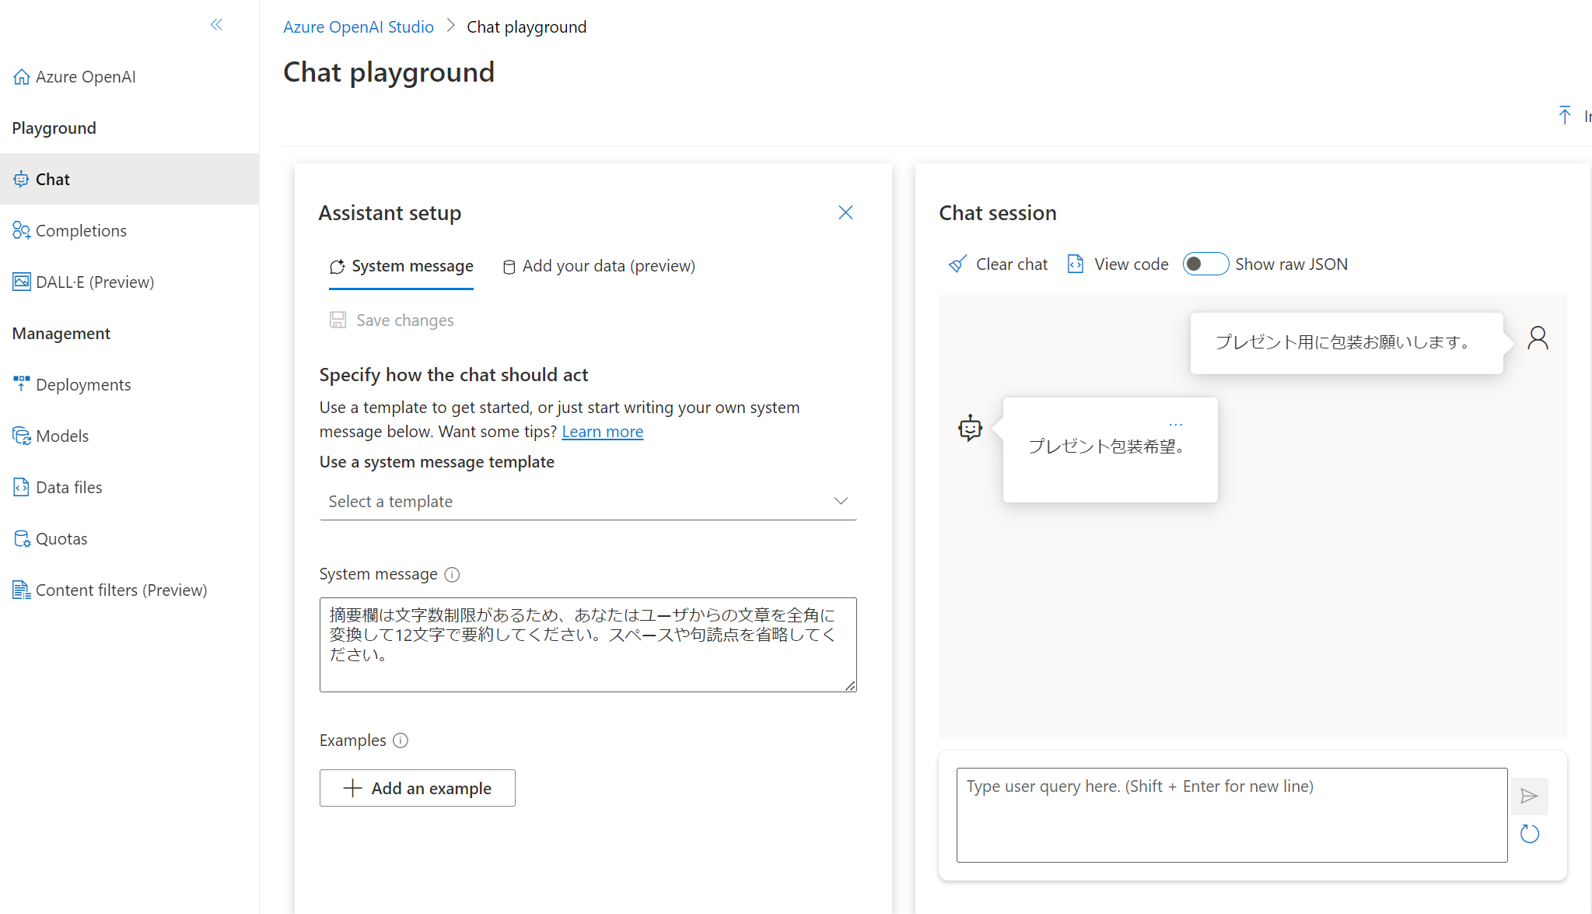Expand the Select a template dropdown
The height and width of the screenshot is (914, 1592).
[x=587, y=502]
